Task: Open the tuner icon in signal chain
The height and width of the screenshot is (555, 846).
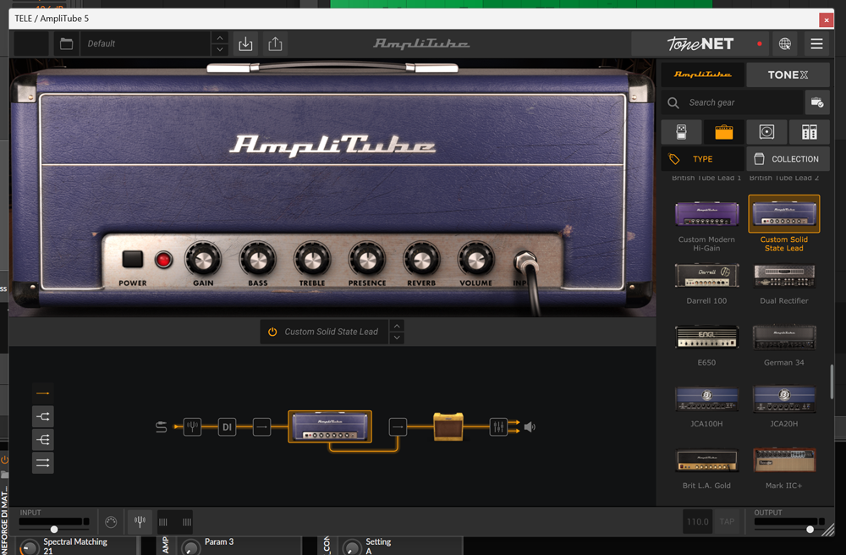Action: [192, 427]
